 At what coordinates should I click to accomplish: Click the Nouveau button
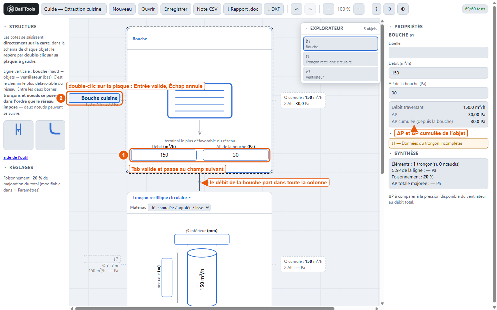coord(122,9)
